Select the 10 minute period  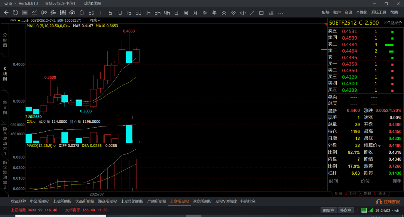(119, 13)
